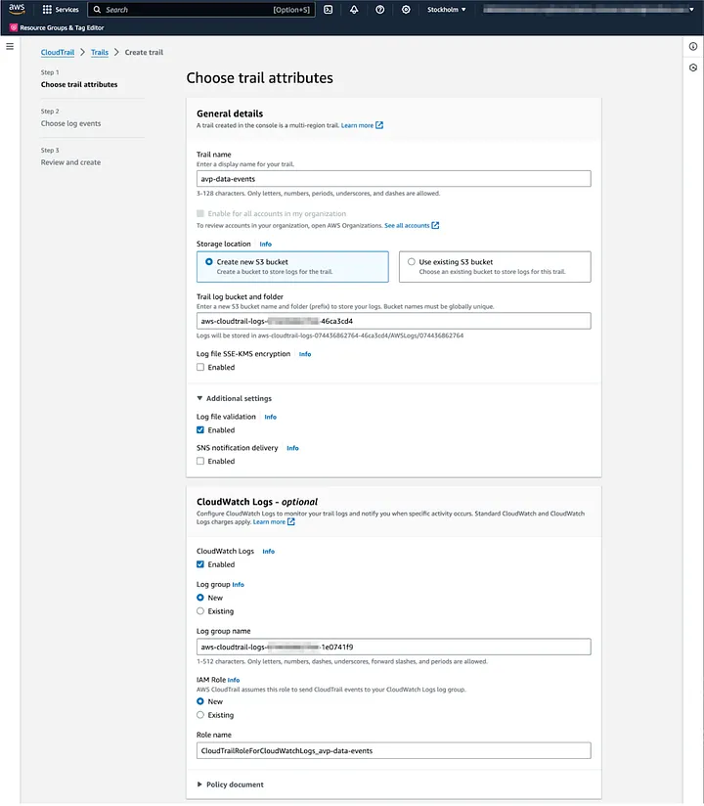Focus the Trail log bucket and folder field
Image resolution: width=704 pixels, height=806 pixels.
(394, 321)
